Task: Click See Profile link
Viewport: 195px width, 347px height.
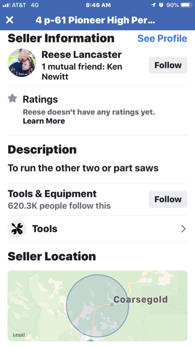Action: (x=162, y=38)
